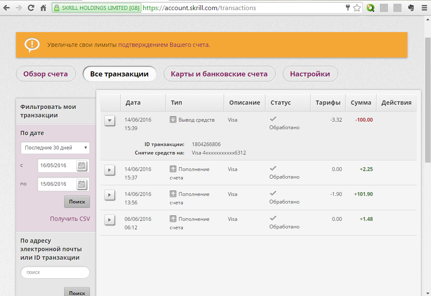Expand the 14/06/2016 13:56 transaction row
431x296 pixels.
pyautogui.click(x=110, y=195)
